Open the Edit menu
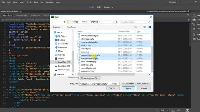 (x=9, y=2)
